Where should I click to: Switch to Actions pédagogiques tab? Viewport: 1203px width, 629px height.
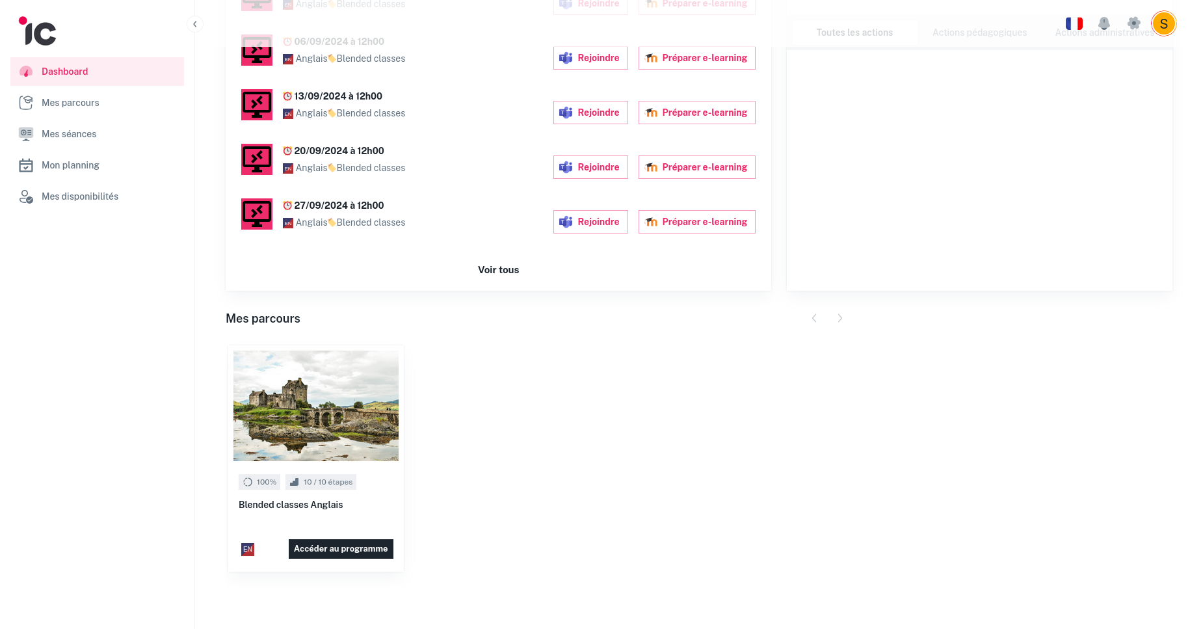click(x=979, y=32)
